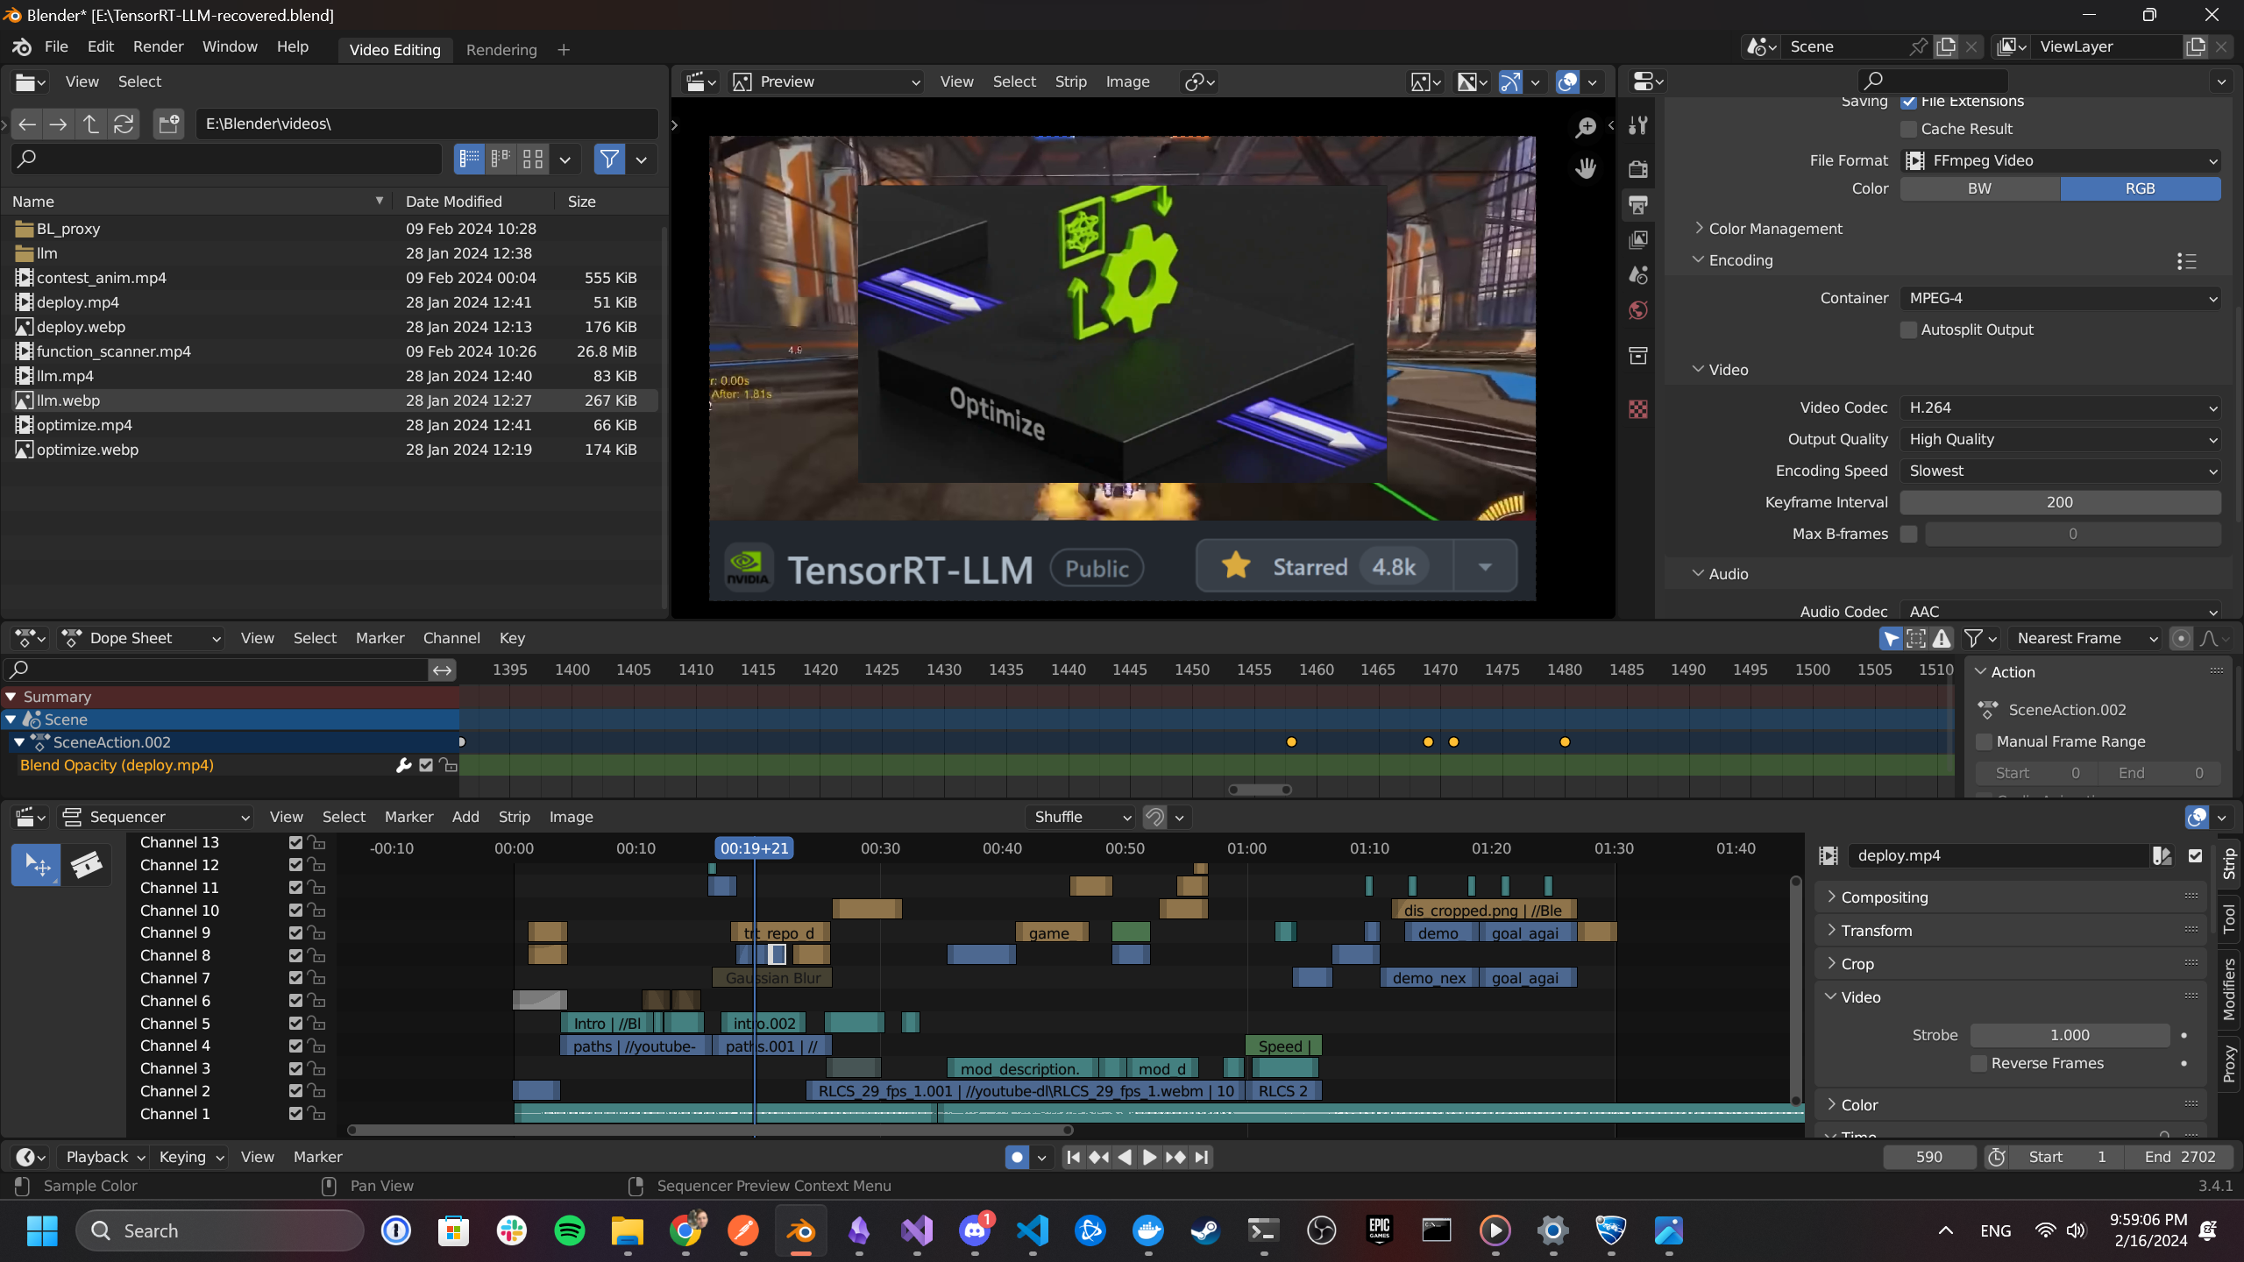The image size is (2244, 1262).
Task: Play animation in reverse
Action: click(1124, 1158)
